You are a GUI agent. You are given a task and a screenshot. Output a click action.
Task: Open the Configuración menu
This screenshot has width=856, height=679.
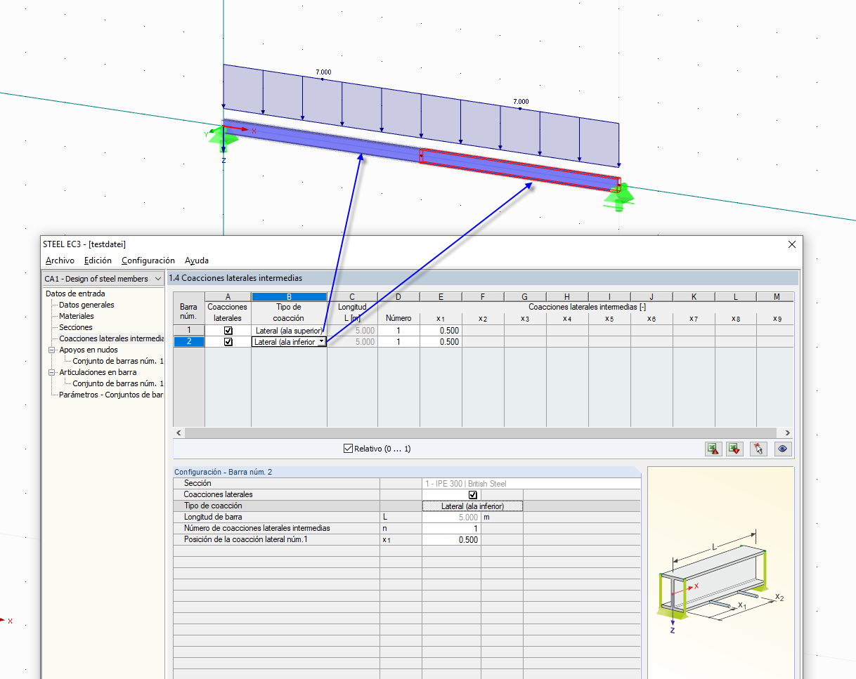(148, 261)
